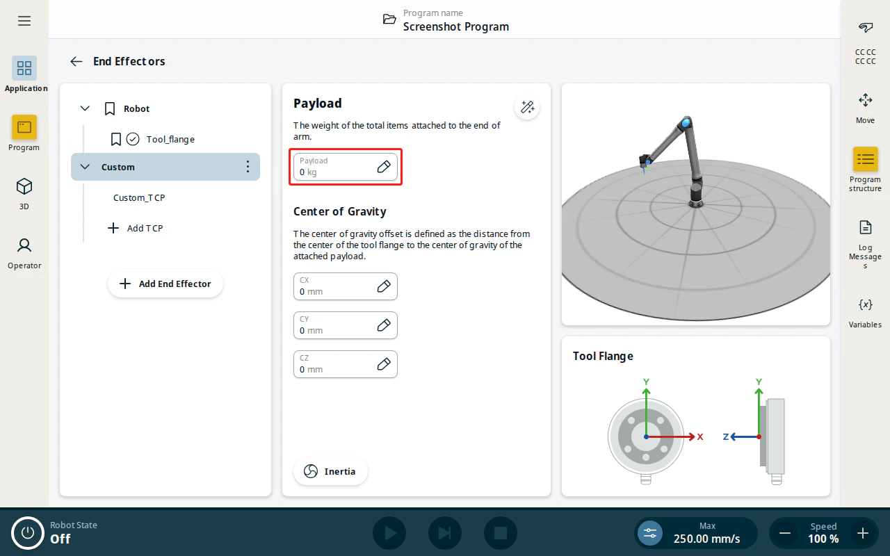This screenshot has width=890, height=556.
Task: Go back with the End Effectors arrow
Action: pyautogui.click(x=76, y=61)
